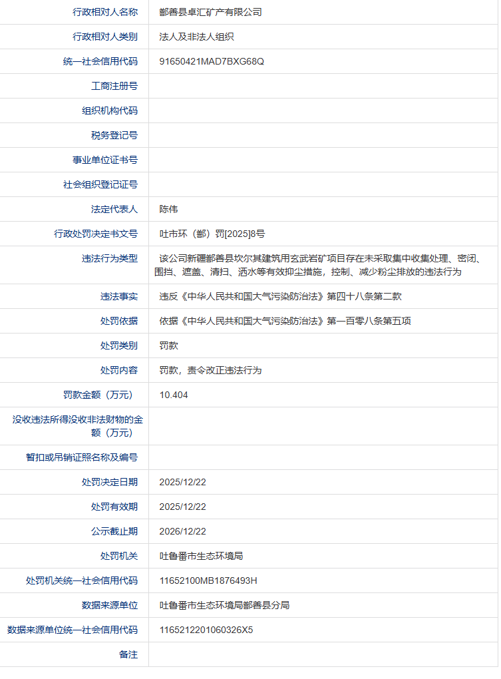Select the authority code 11652100MB1876493H
This screenshot has width=501, height=679.
(208, 580)
